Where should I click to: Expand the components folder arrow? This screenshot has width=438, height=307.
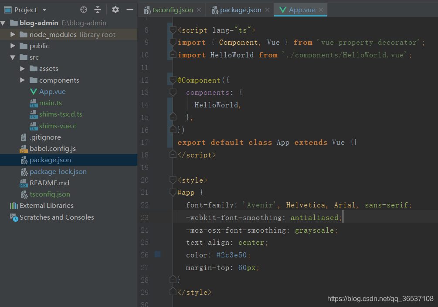coord(22,80)
